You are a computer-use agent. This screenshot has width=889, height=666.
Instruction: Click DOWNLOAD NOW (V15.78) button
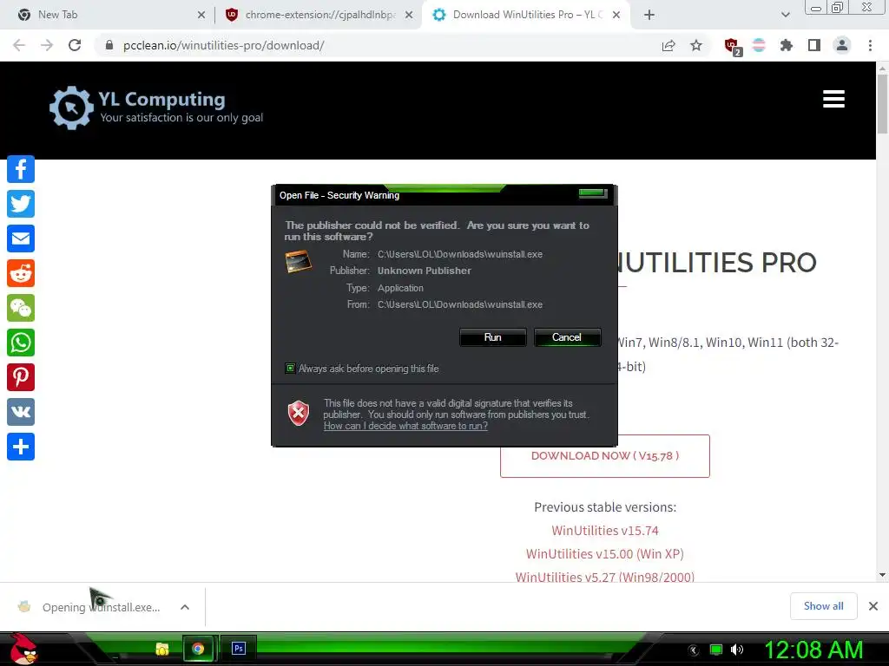tap(605, 456)
